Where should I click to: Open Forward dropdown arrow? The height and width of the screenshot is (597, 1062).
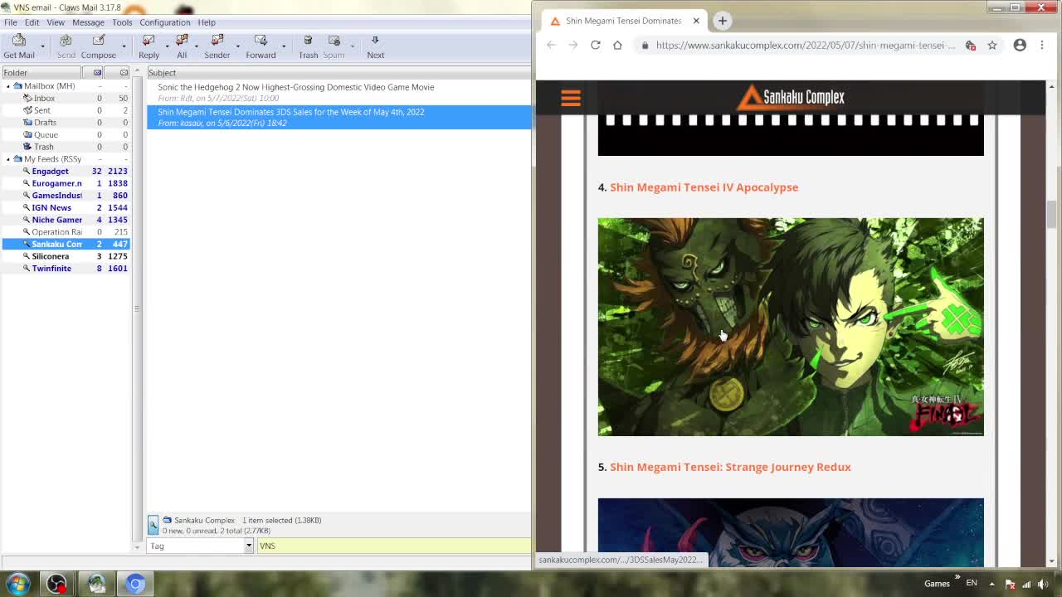tap(284, 46)
